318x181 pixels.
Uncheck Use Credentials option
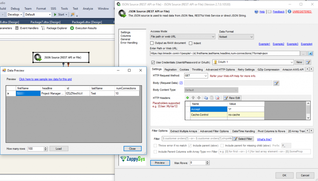pyautogui.click(x=153, y=62)
